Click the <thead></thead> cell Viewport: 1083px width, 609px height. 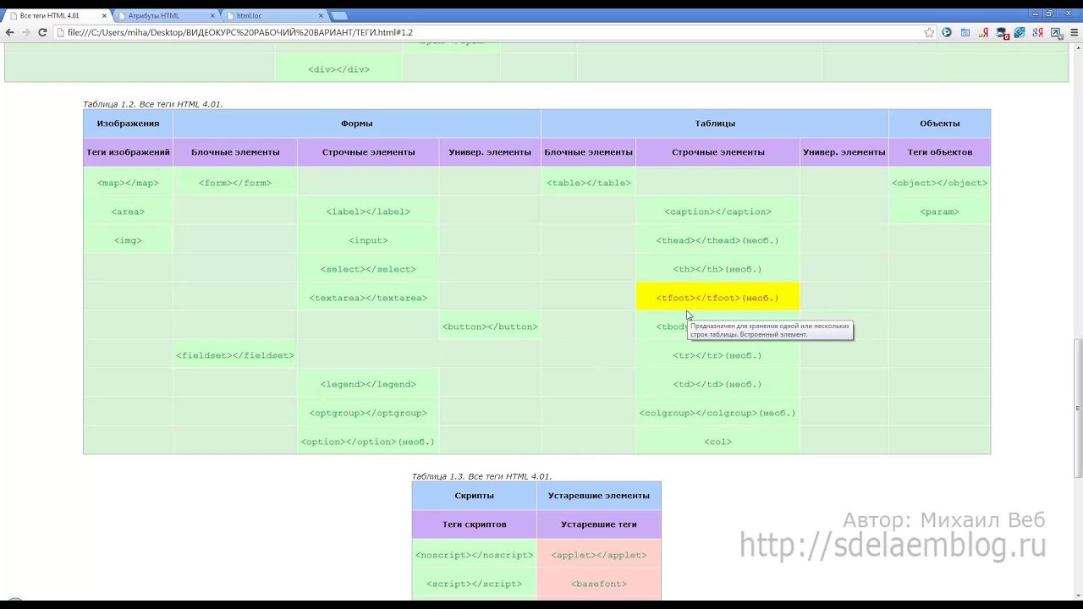coord(717,240)
